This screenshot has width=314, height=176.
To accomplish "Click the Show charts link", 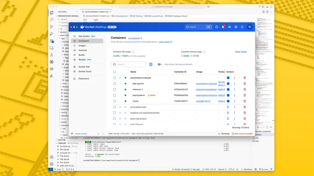I will coord(241,52).
